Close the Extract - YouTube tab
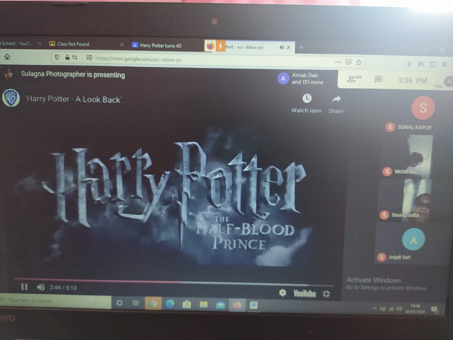The width and height of the screenshot is (453, 340). [40, 44]
